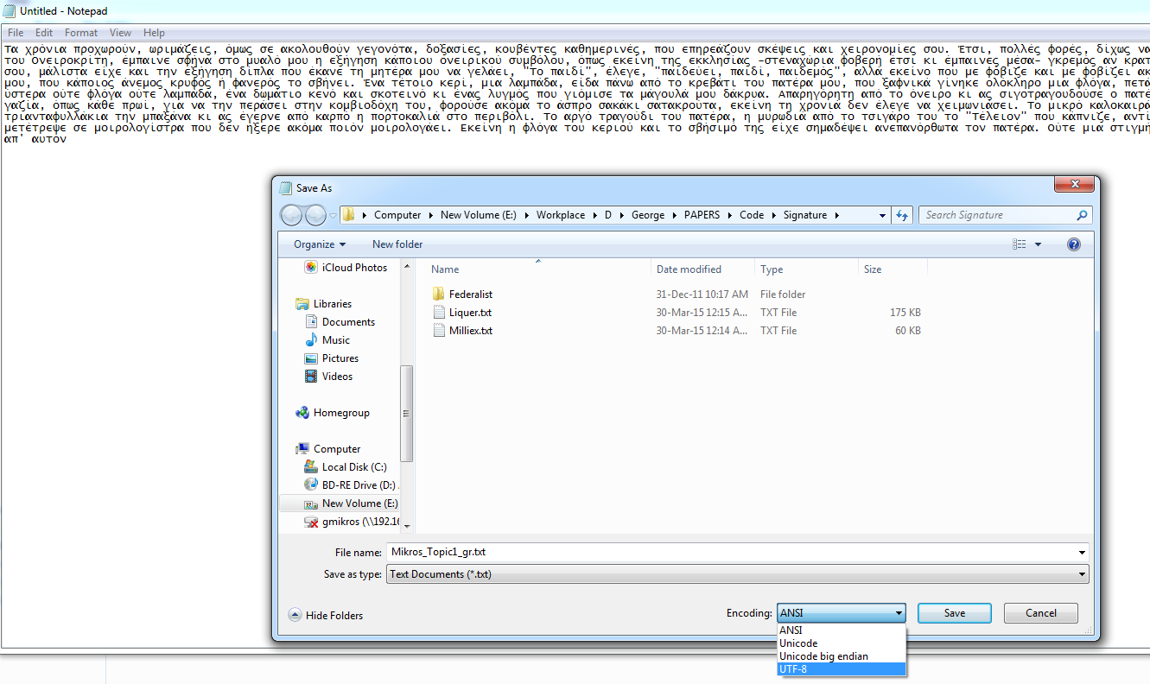The height and width of the screenshot is (684, 1150).
Task: Click the Cancel button
Action: [x=1041, y=613]
